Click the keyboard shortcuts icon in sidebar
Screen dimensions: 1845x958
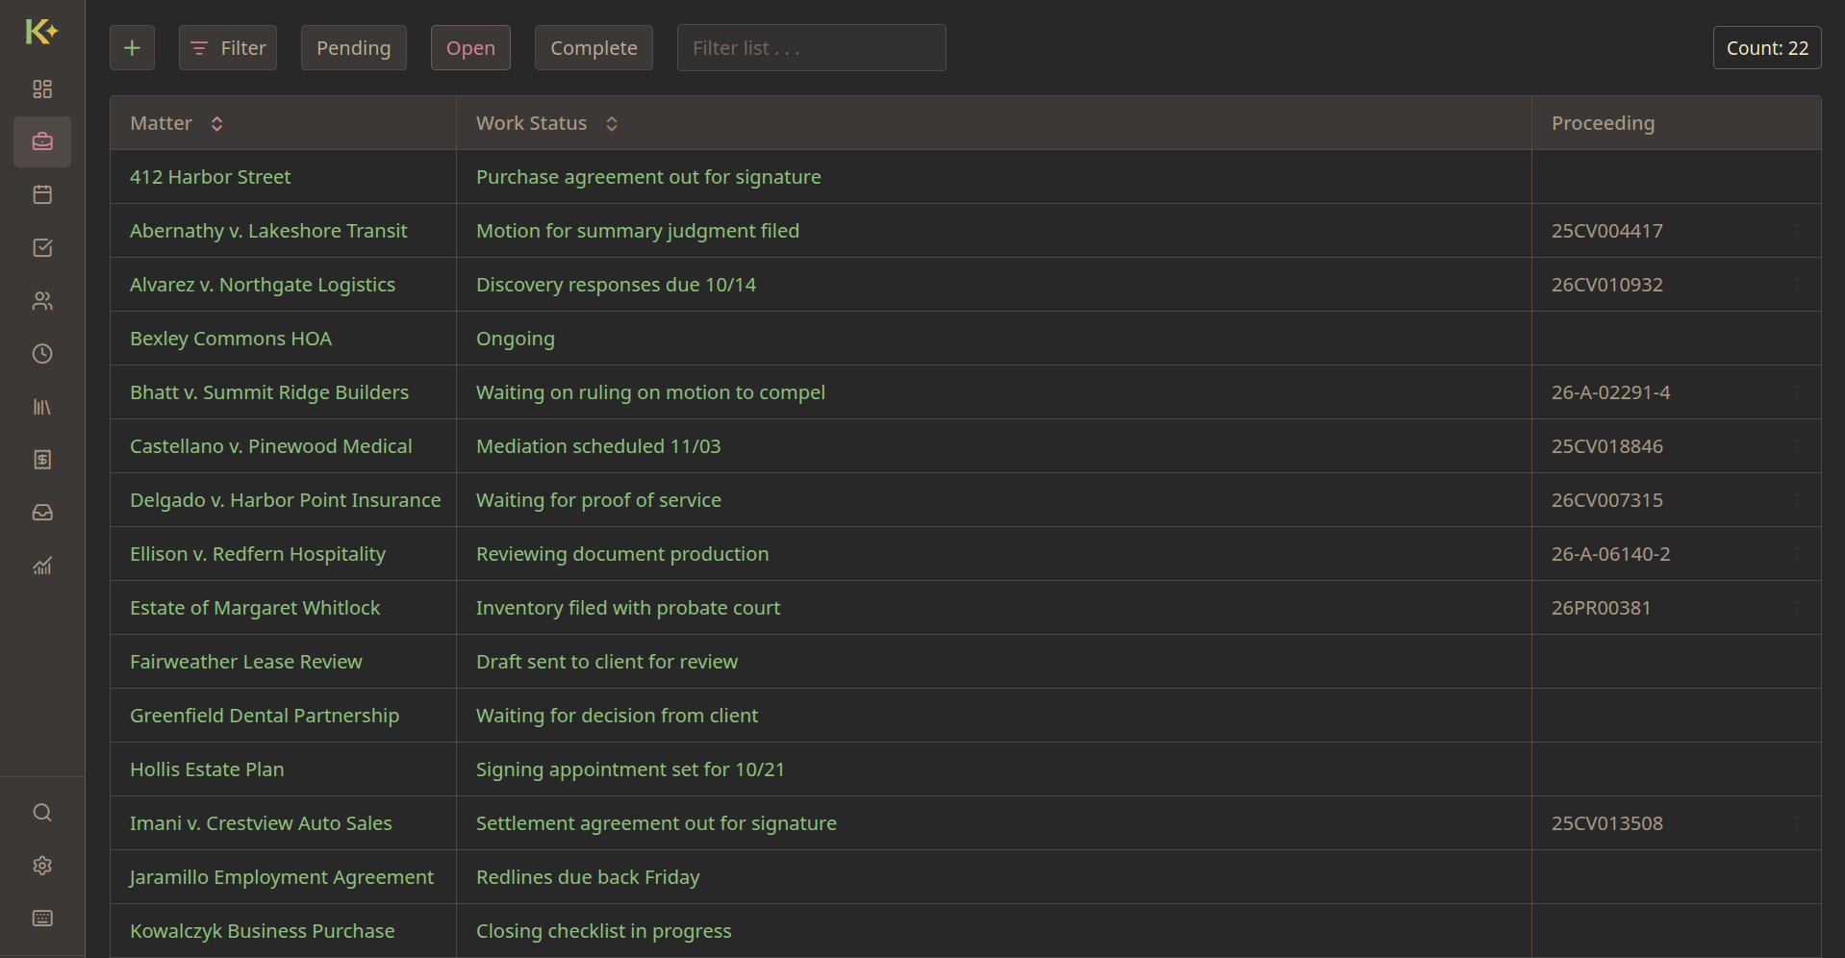pyautogui.click(x=42, y=919)
